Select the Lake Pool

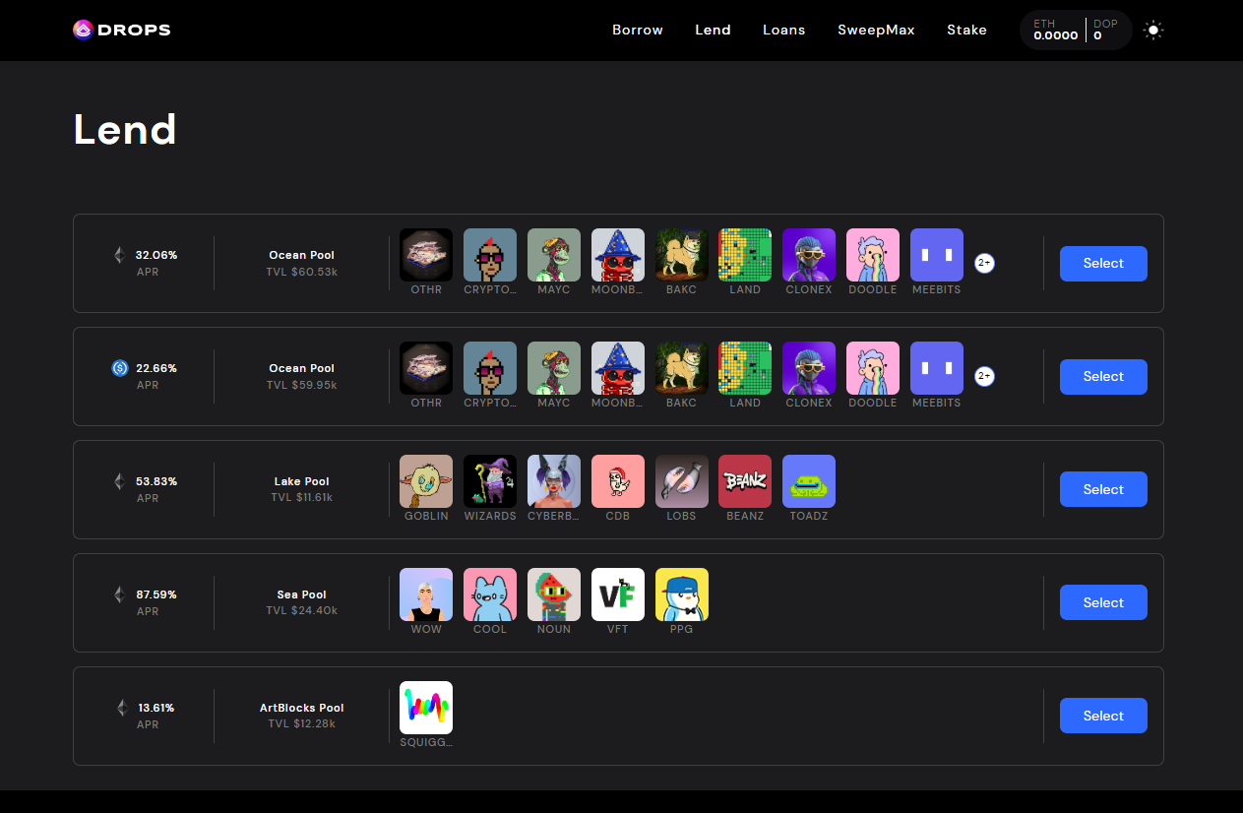point(1102,489)
